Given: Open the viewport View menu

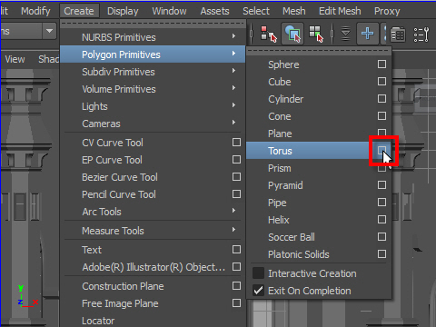Looking at the screenshot, I should pos(15,59).
